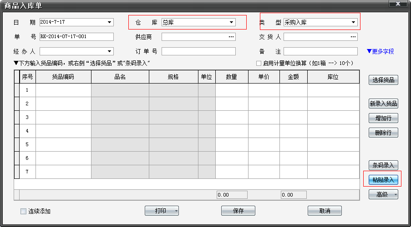This screenshot has width=411, height=227.
Task: Open the 日期 date dropdown
Action: (109, 22)
